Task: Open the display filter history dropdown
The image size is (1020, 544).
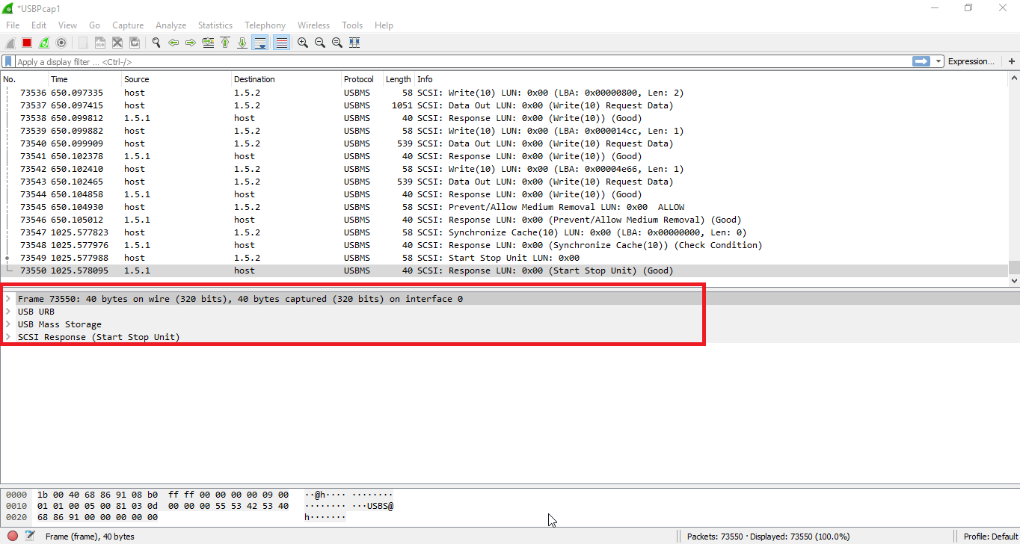Action: click(938, 61)
